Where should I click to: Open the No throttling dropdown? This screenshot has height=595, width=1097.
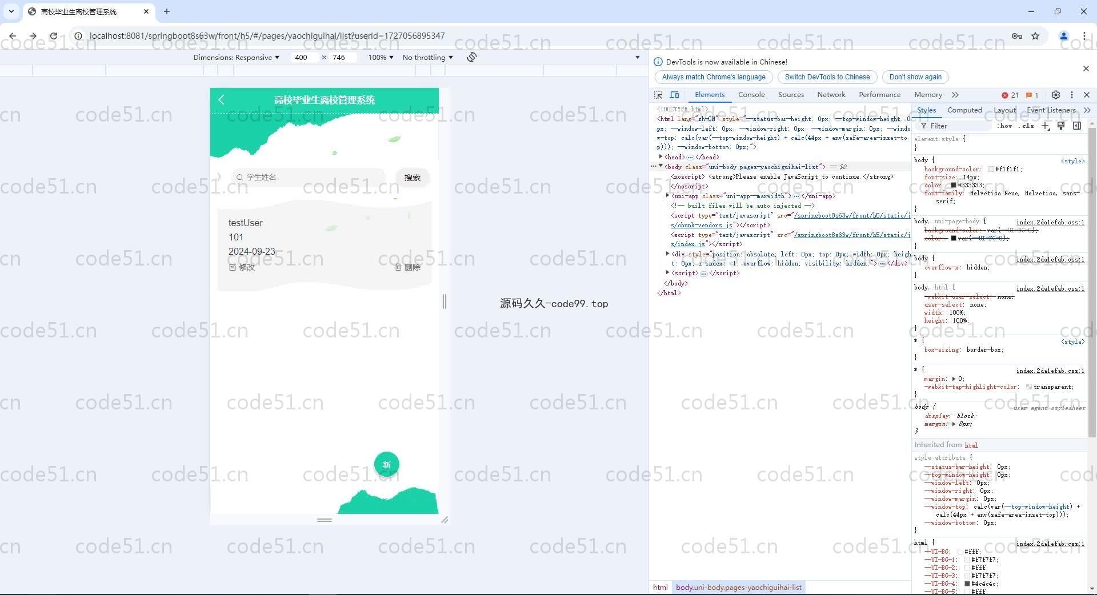tap(427, 58)
